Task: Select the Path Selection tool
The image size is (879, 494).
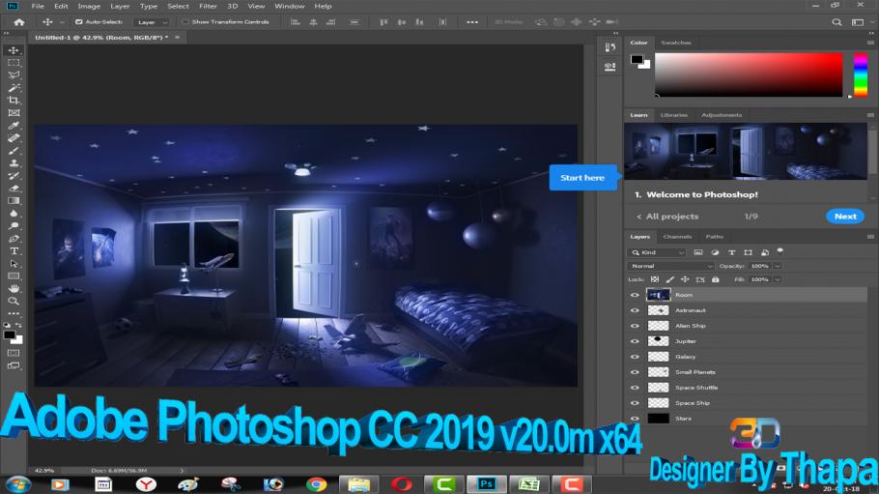Action: pyautogui.click(x=14, y=263)
